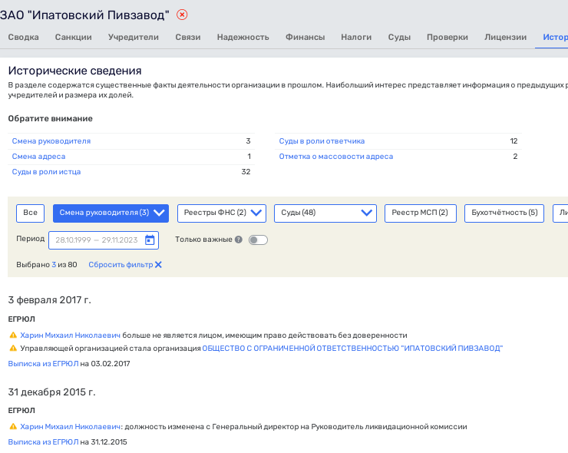The width and height of the screenshot is (568, 453).
Task: Click the cut-off filter button after Бухотчётность
Action: click(x=560, y=213)
